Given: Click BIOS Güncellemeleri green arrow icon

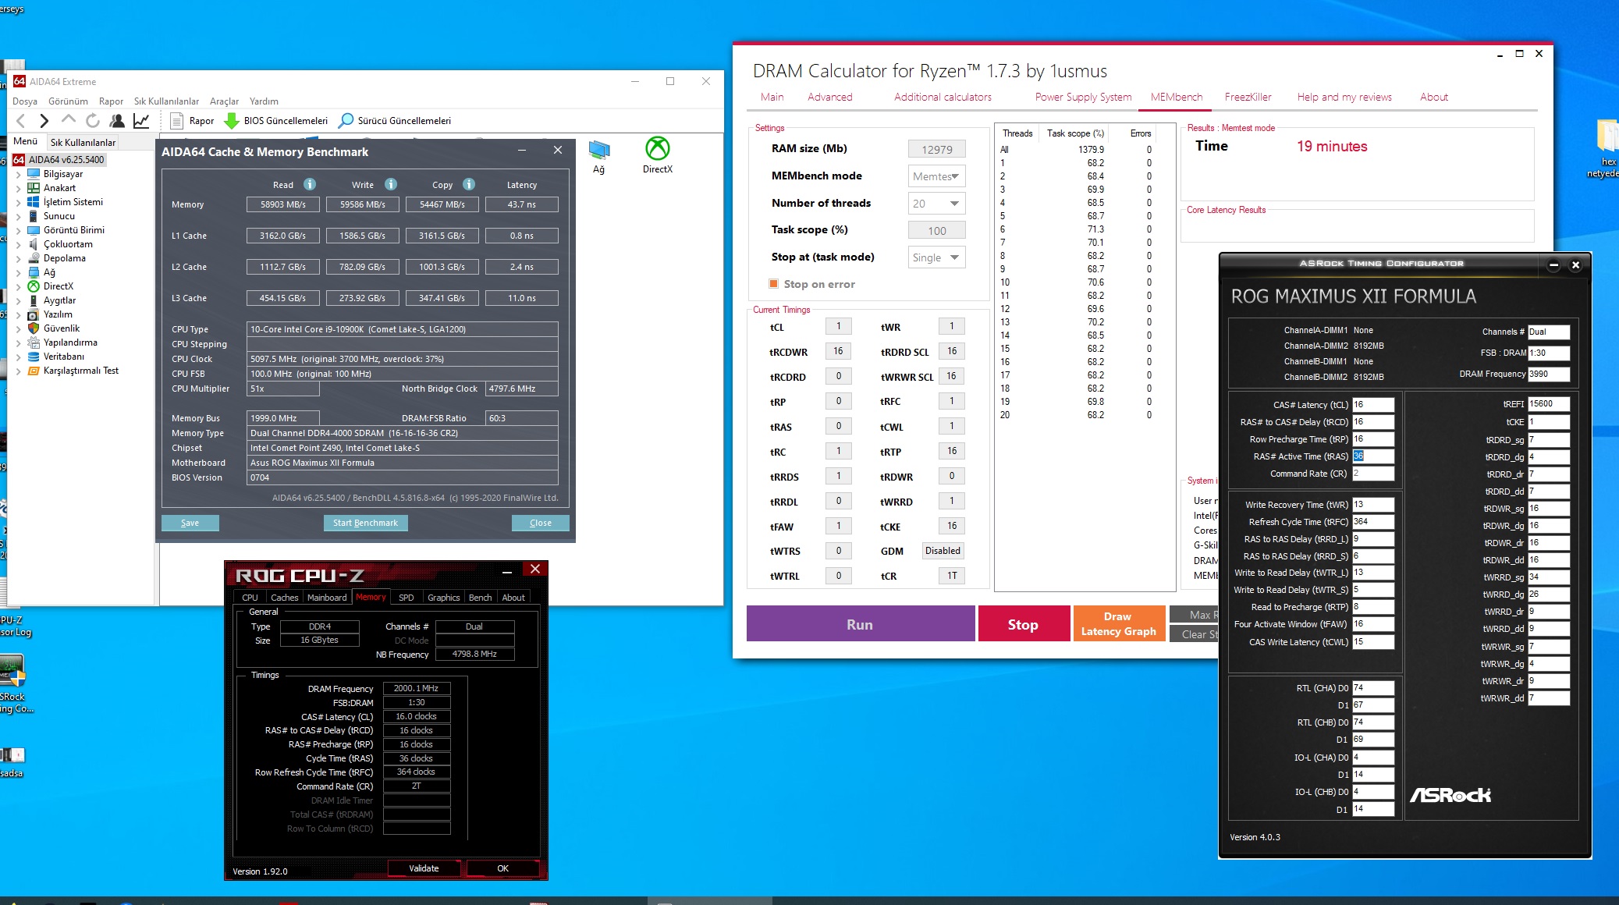Looking at the screenshot, I should point(232,120).
